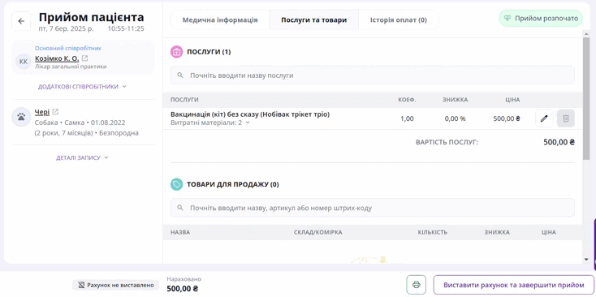Open Історія оплат (0) tab
The width and height of the screenshot is (596, 297).
click(399, 19)
